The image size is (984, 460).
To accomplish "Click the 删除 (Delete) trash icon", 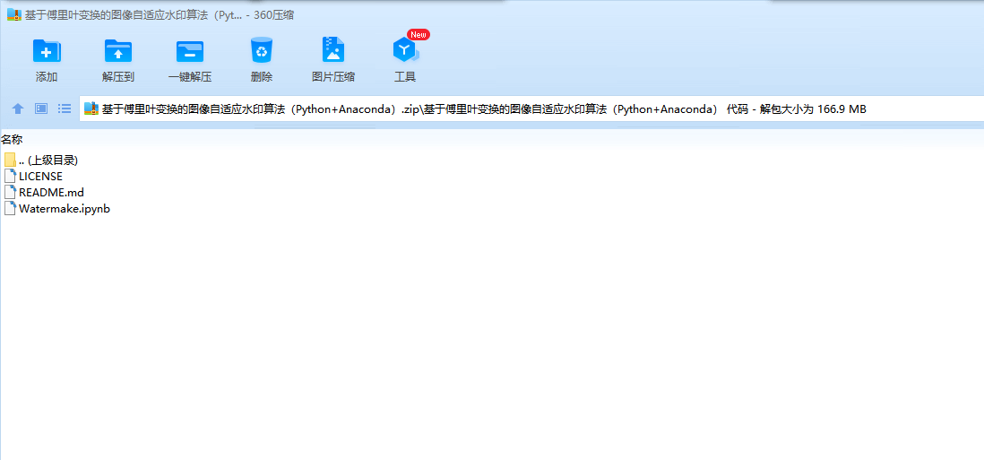I will (261, 51).
